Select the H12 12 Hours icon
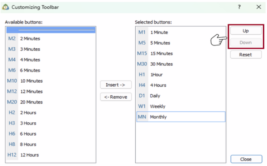Viewport: 267px width, 166px height. pyautogui.click(x=12, y=155)
